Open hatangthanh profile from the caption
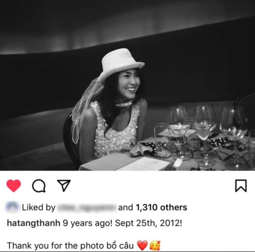Image resolution: width=255 pixels, height=252 pixels. click(34, 223)
